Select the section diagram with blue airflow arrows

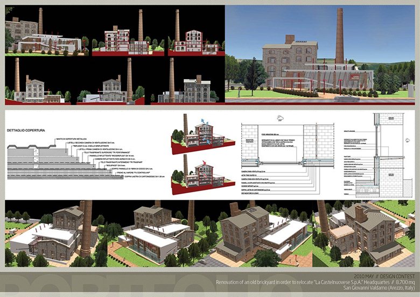pyautogui.click(x=203, y=134)
